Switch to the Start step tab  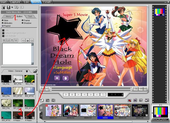3,2
